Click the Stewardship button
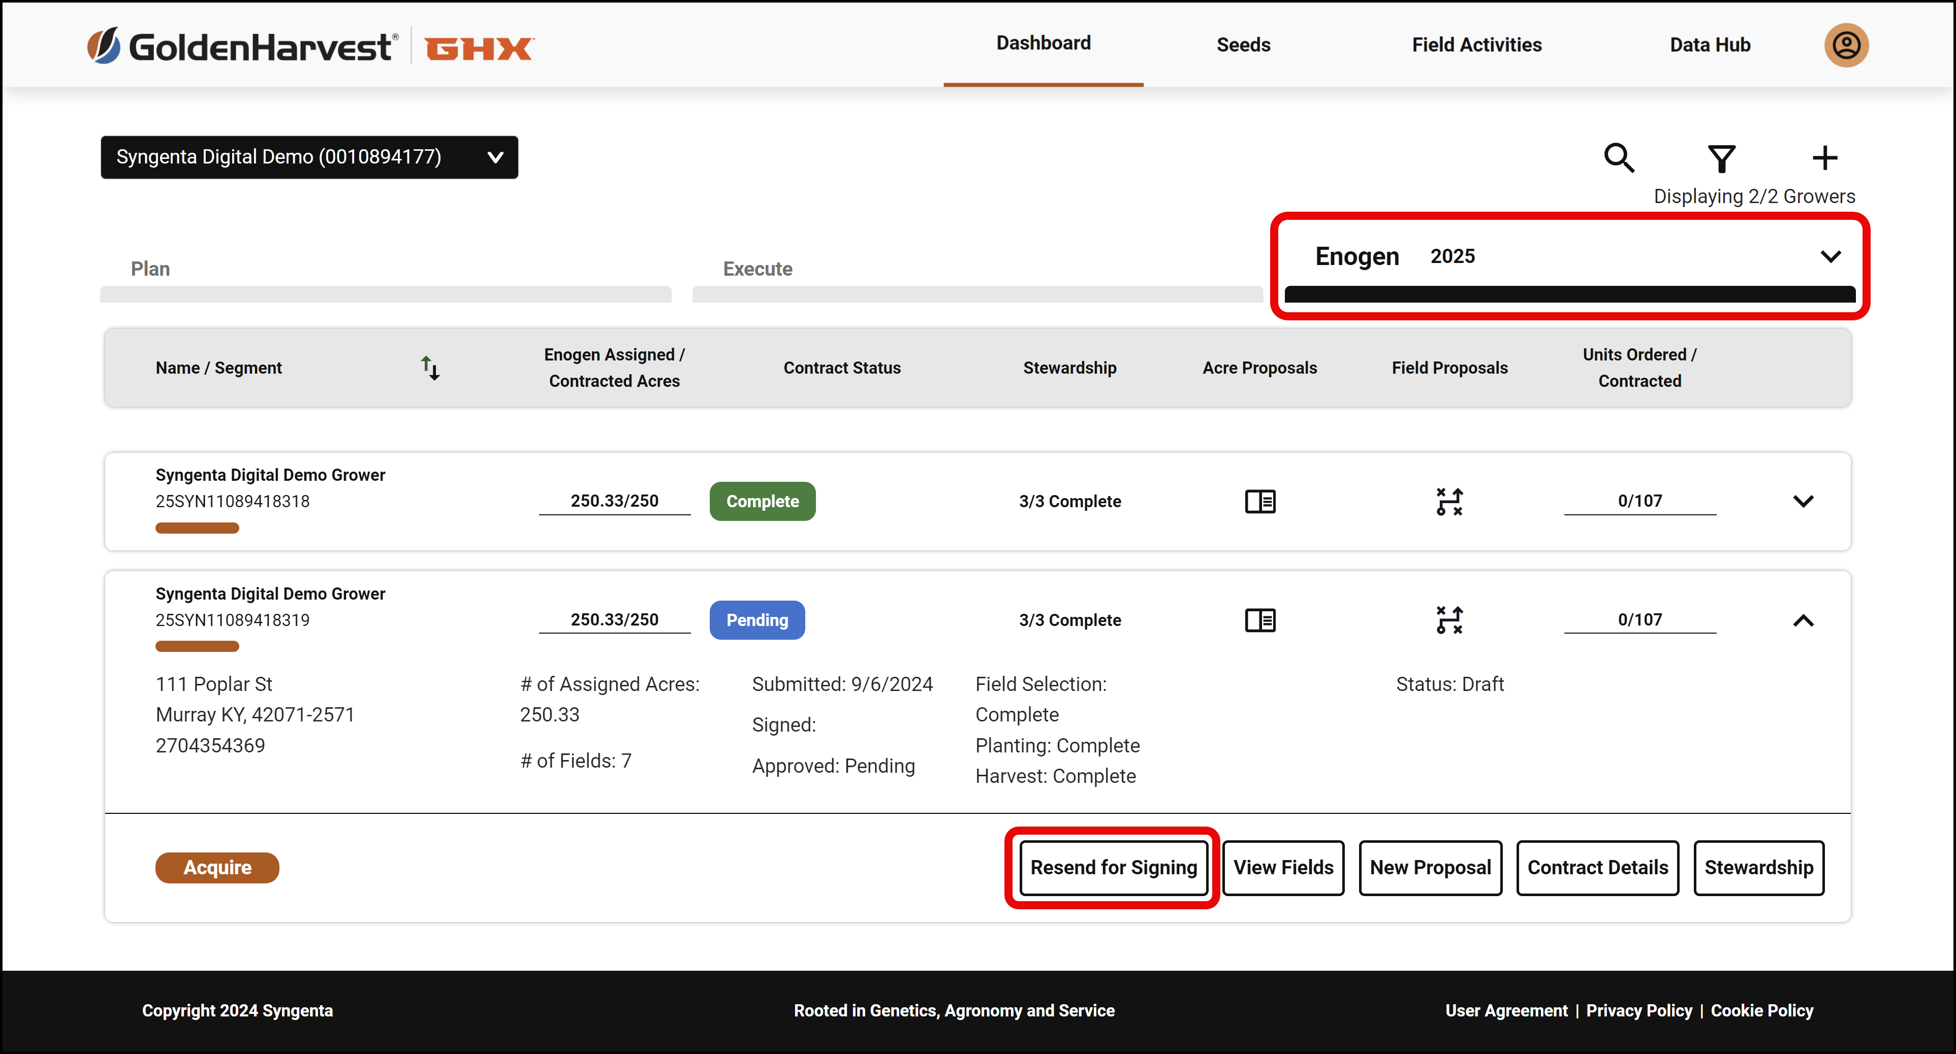Viewport: 1956px width, 1054px height. (x=1758, y=867)
